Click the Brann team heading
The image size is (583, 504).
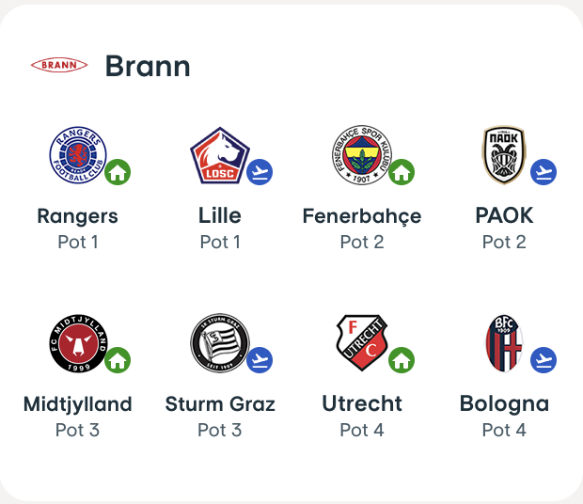point(148,66)
